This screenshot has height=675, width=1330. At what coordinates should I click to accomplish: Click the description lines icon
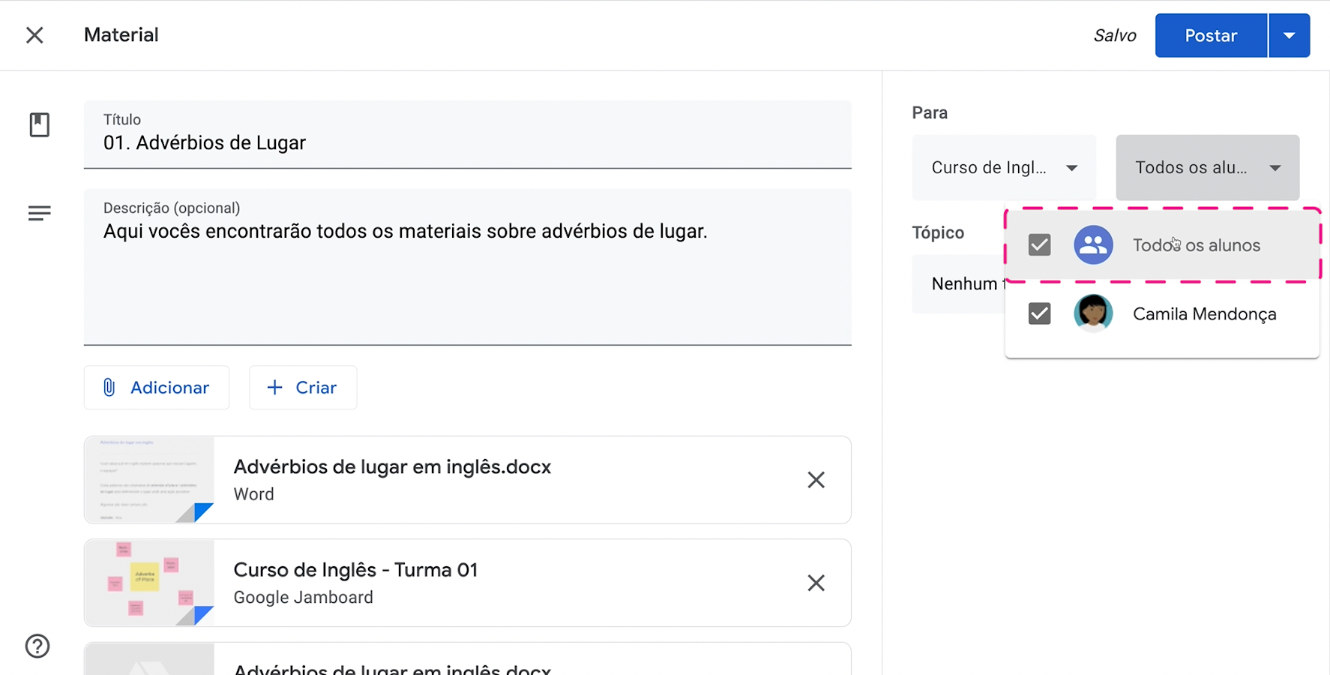point(40,214)
